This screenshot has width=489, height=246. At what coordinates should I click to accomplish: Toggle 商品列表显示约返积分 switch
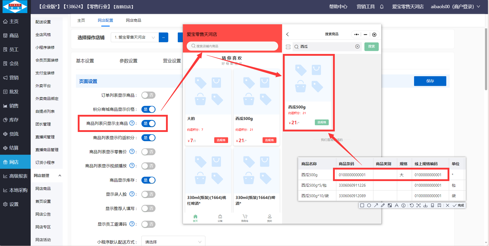pos(148,138)
